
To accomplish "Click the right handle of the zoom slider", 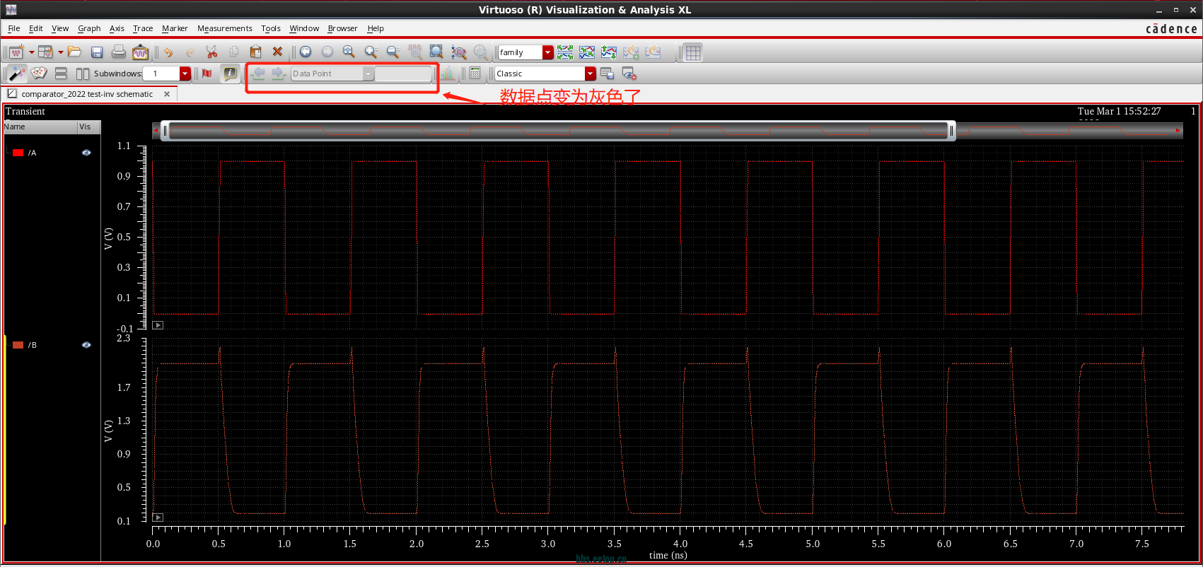I will click(952, 131).
